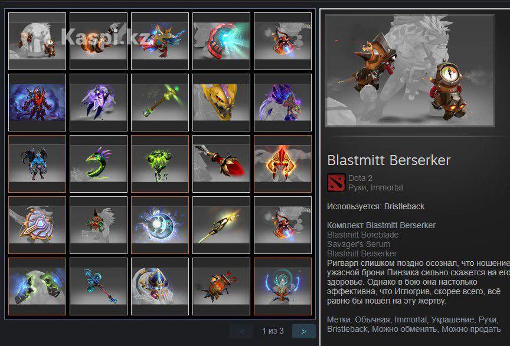The image size is (510, 346).
Task: Go to next inventory page arrow
Action: 304,331
